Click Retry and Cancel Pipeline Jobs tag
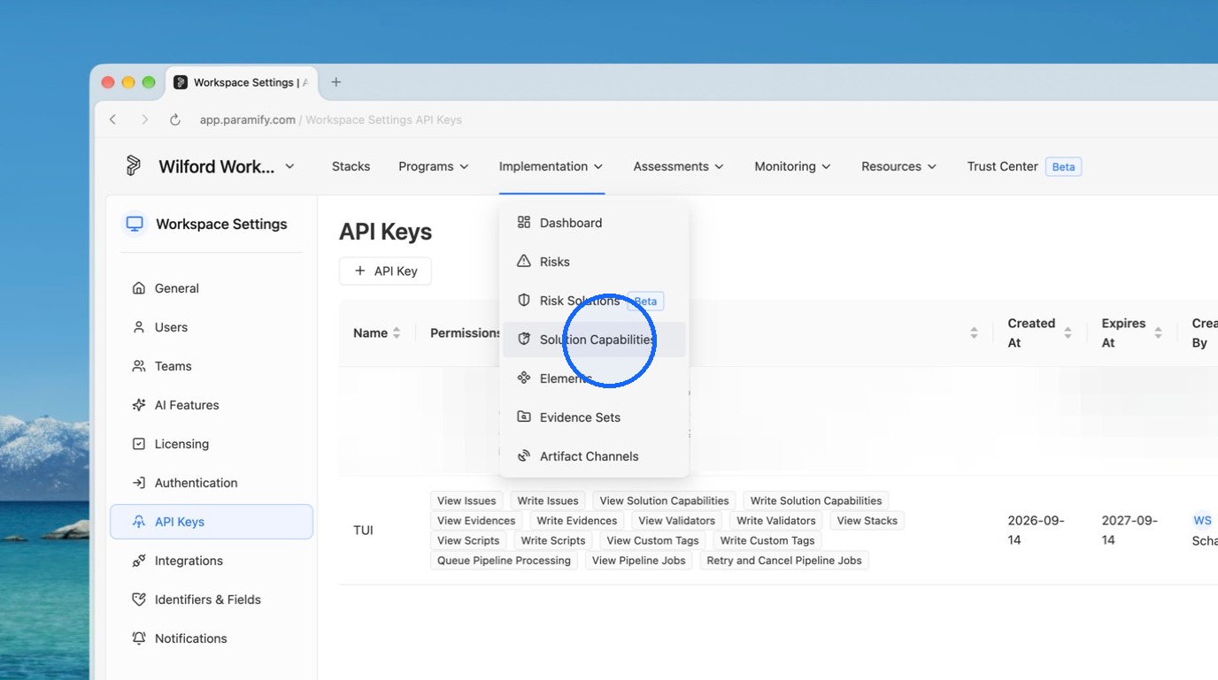Image resolution: width=1218 pixels, height=680 pixels. 784,561
